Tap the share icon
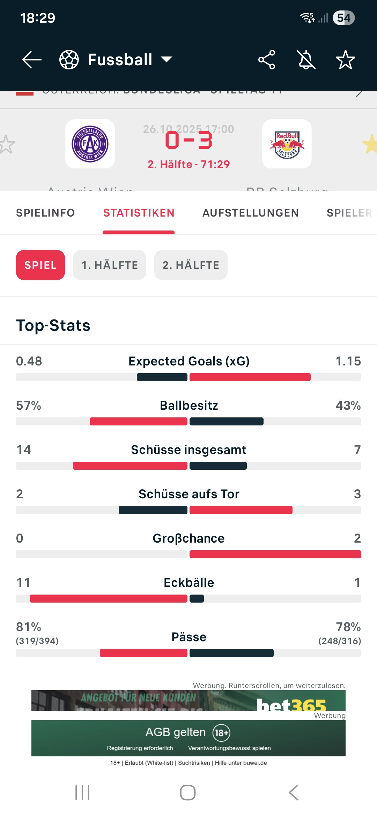The width and height of the screenshot is (377, 816). click(x=267, y=60)
